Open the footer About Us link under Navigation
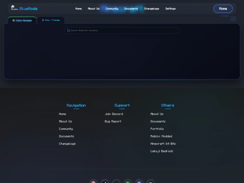244x183 pixels. 66,122
